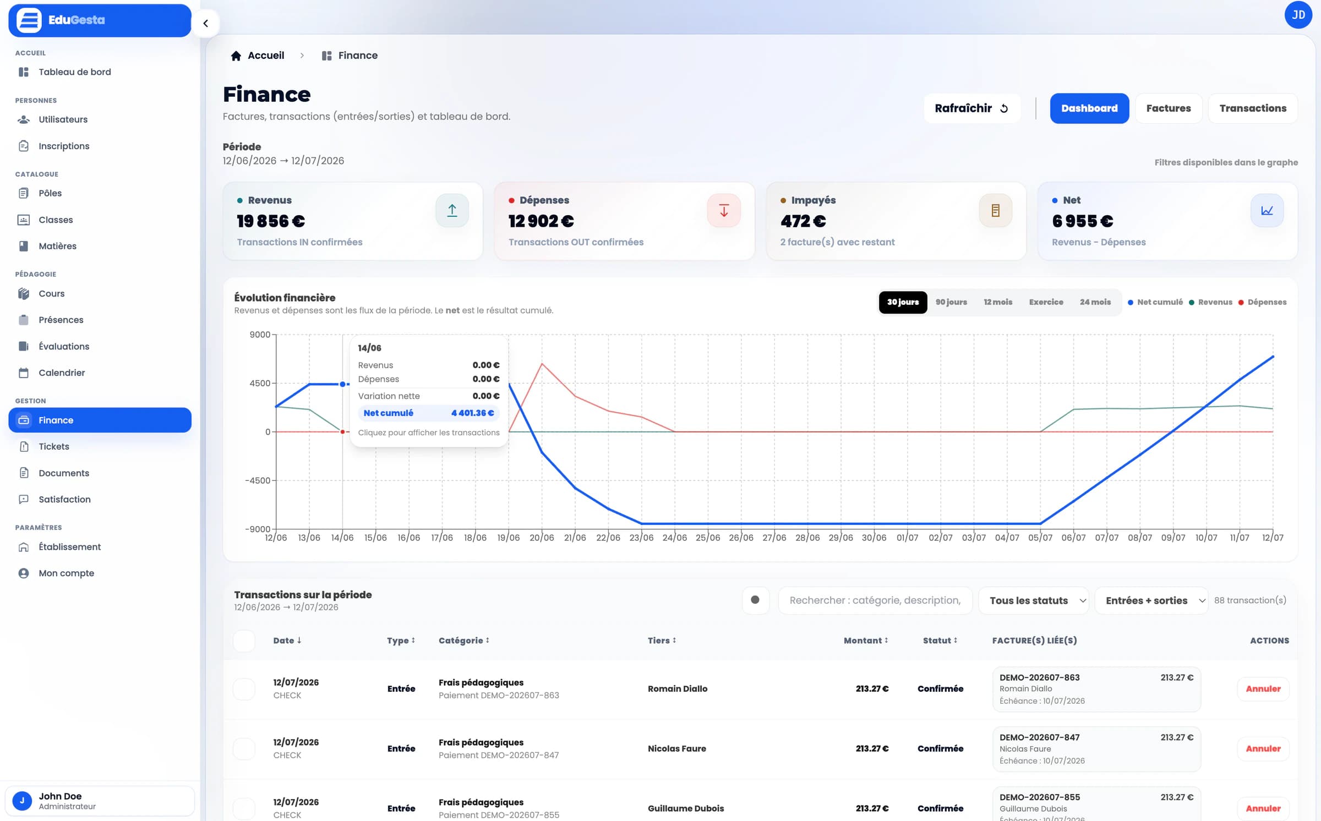Viewport: 1321px width, 821px height.
Task: Sort the table by Statut
Action: coord(940,641)
